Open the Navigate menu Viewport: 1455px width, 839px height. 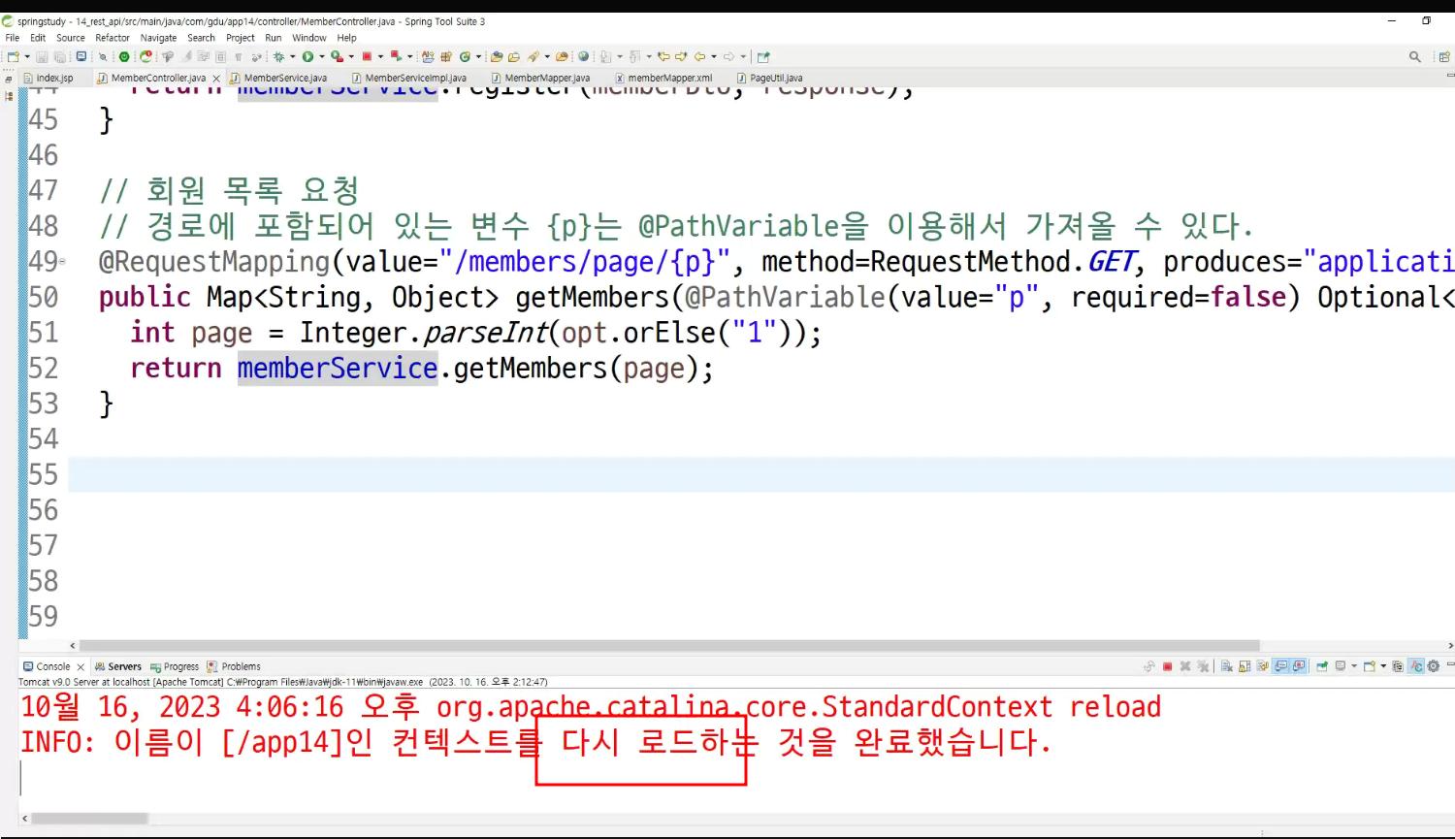click(x=158, y=38)
